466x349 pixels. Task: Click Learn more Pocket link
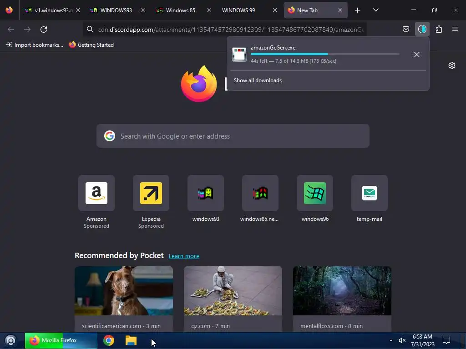tap(184, 256)
